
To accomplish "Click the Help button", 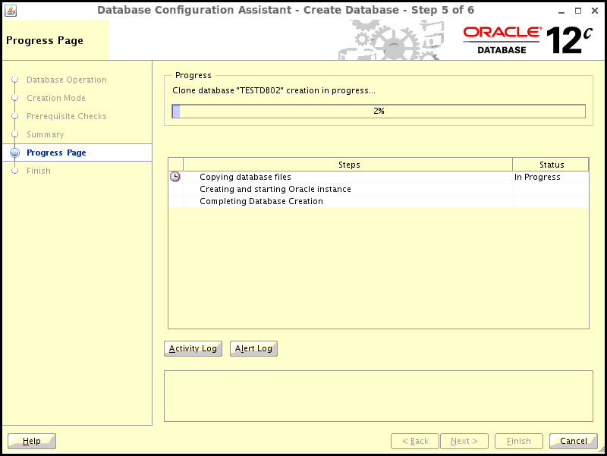I will click(x=32, y=441).
